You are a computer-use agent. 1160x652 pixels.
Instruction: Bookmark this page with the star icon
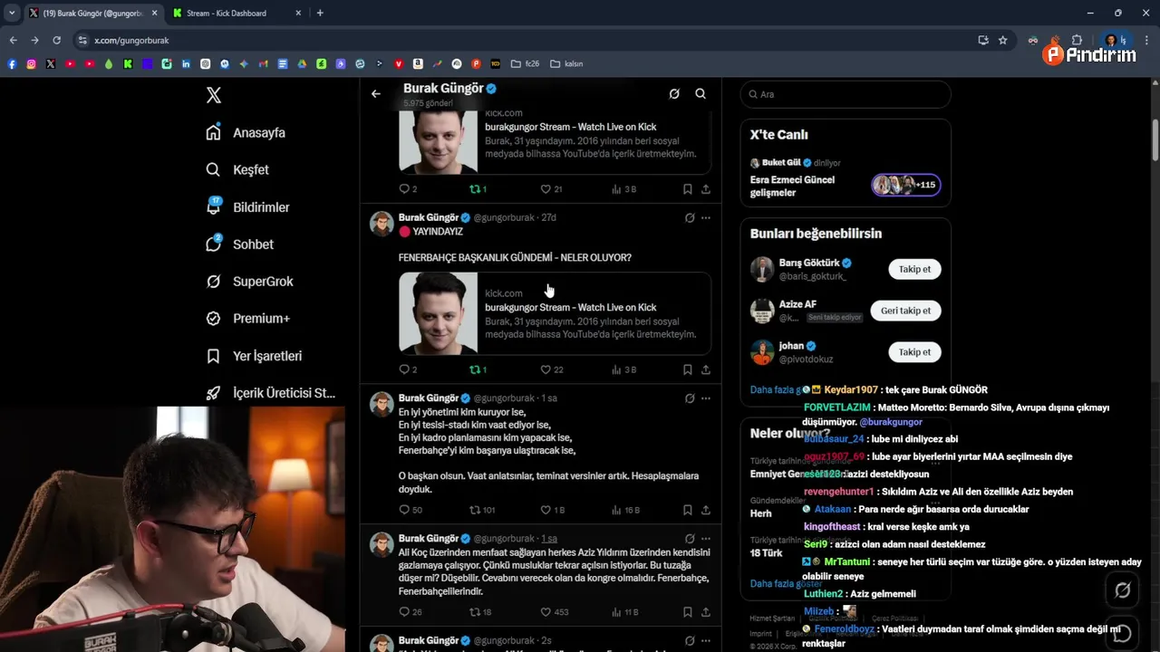[x=1003, y=40]
